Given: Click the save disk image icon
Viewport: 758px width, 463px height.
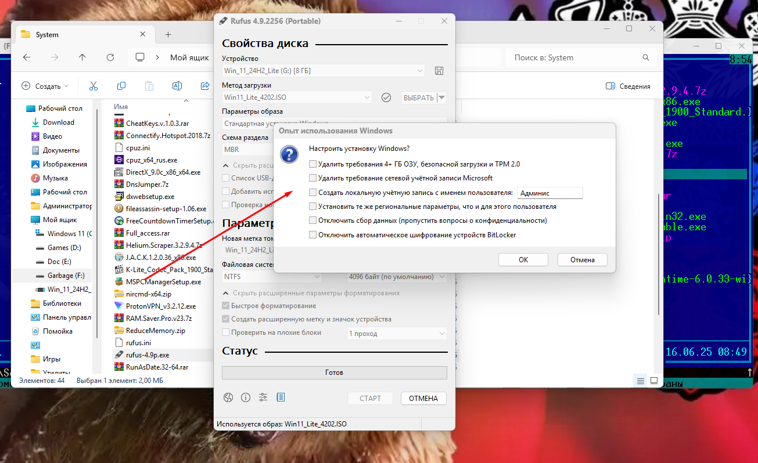Looking at the screenshot, I should (439, 71).
